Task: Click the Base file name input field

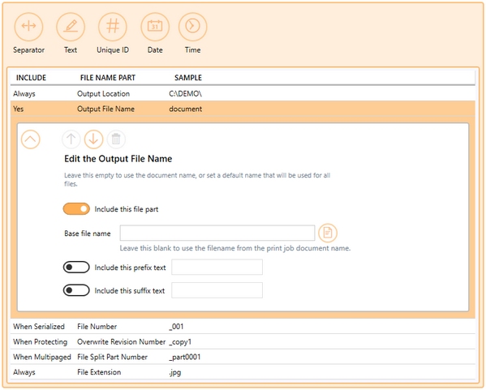Action: click(x=217, y=233)
